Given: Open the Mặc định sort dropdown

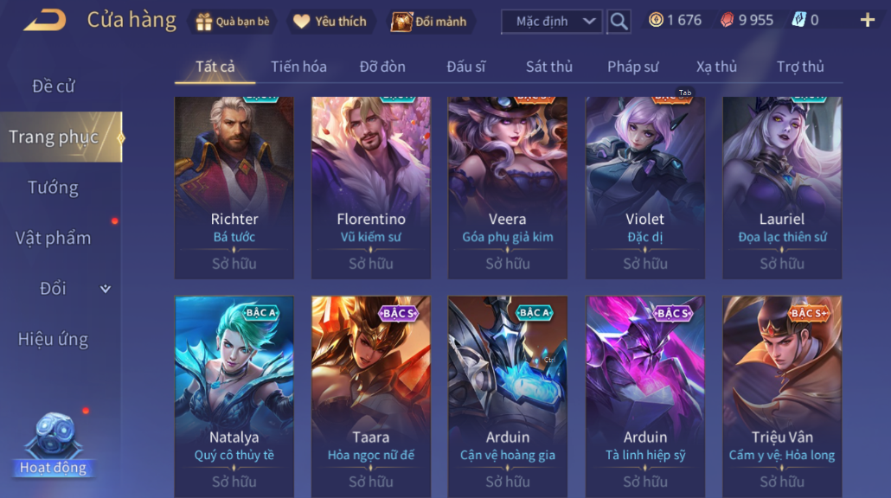Looking at the screenshot, I should coord(551,22).
